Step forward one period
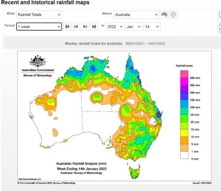 pyautogui.click(x=85, y=27)
